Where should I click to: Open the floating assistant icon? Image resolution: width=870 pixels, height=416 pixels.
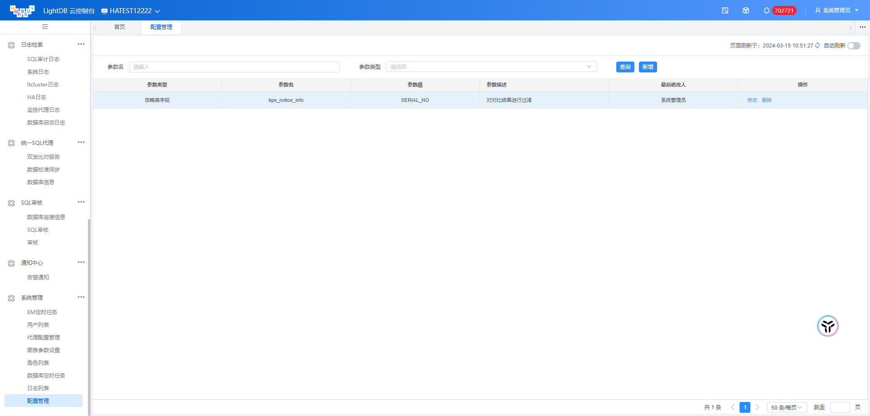pyautogui.click(x=828, y=326)
